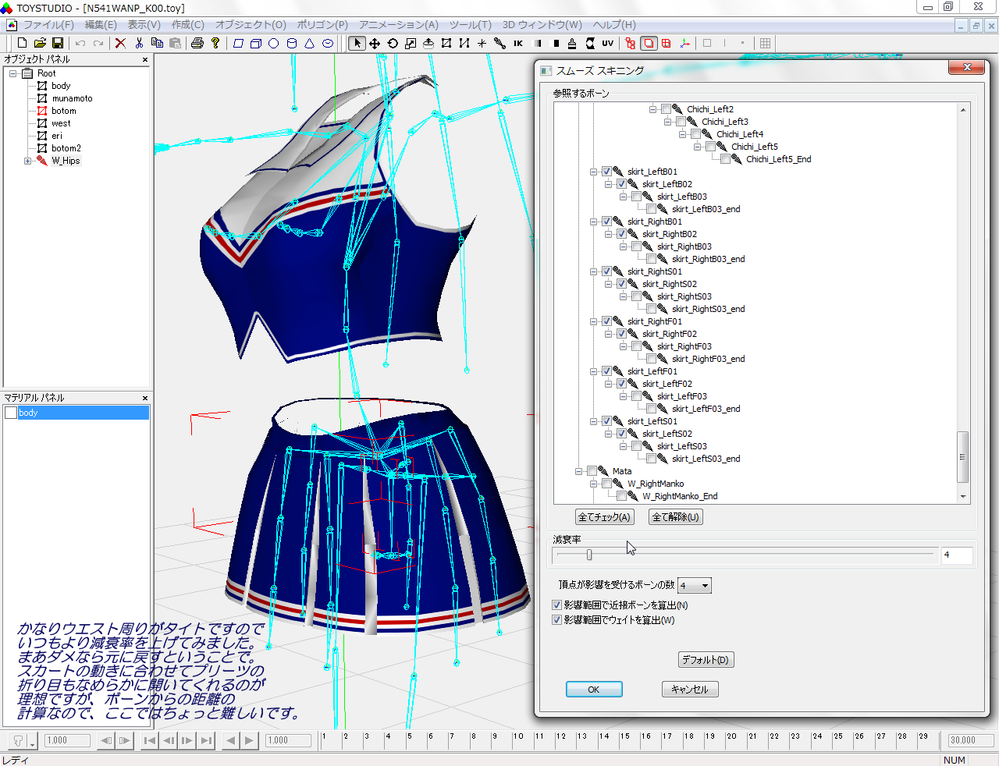Viewport: 999px width, 766px height.
Task: Uncheck the skirt_LeftB01 bone checkbox
Action: pyautogui.click(x=606, y=172)
